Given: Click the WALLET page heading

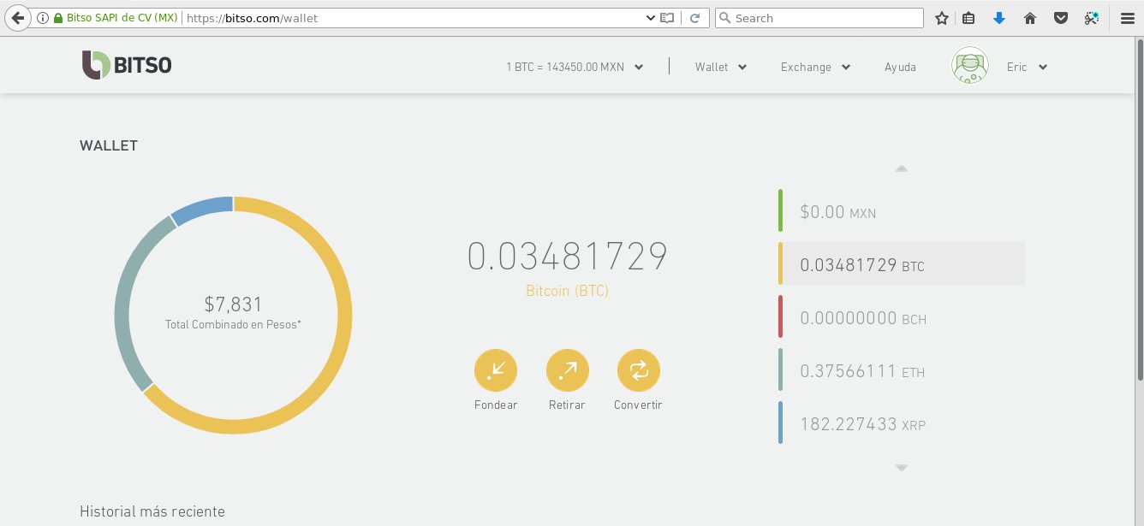Looking at the screenshot, I should coord(109,145).
